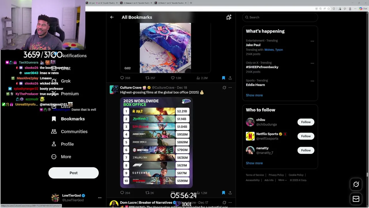Image resolution: width=369 pixels, height=208 pixels.
Task: Open the Dec 18 post timestamp
Action: [x=182, y=88]
